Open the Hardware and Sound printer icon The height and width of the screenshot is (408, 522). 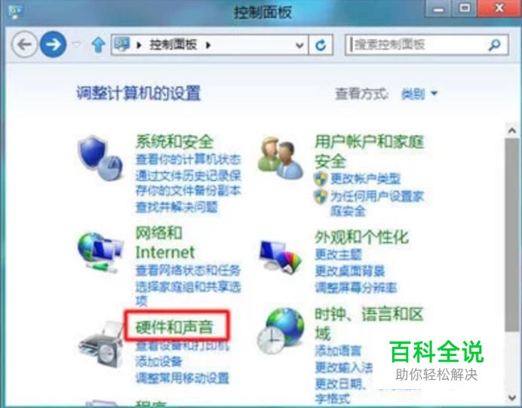pos(101,344)
